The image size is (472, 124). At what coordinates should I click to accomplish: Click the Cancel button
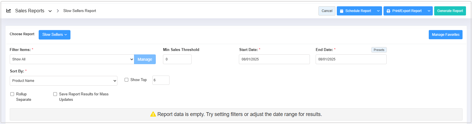[x=327, y=11]
